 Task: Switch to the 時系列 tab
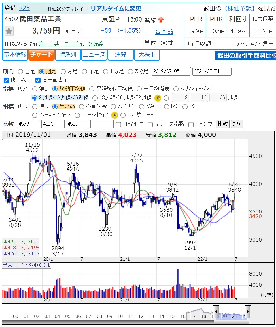pos(68,55)
